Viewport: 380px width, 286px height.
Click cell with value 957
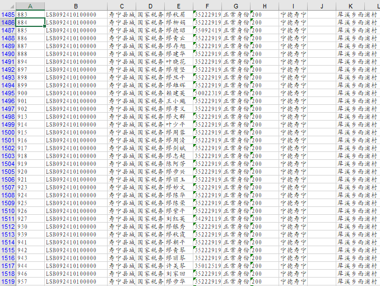[x=30, y=282]
